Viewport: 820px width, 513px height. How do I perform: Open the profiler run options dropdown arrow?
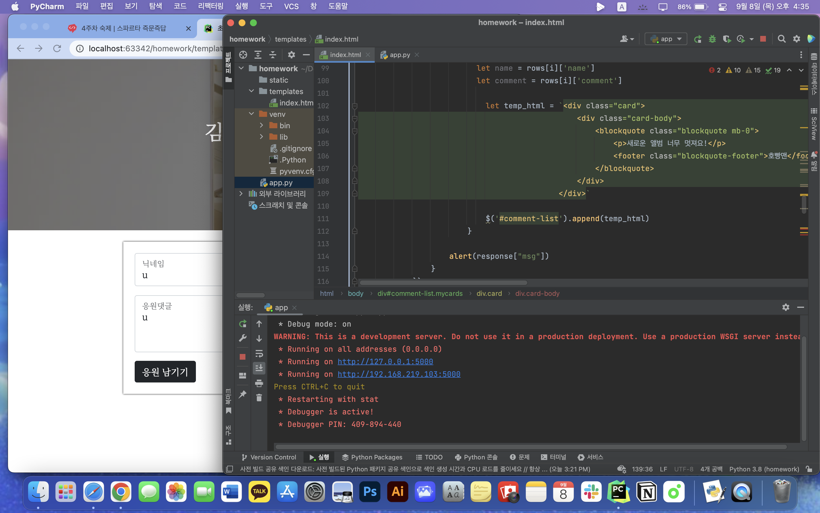point(752,39)
